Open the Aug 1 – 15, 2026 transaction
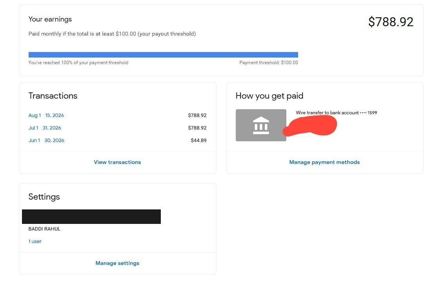Viewport: 446px width, 283px height. pos(46,115)
